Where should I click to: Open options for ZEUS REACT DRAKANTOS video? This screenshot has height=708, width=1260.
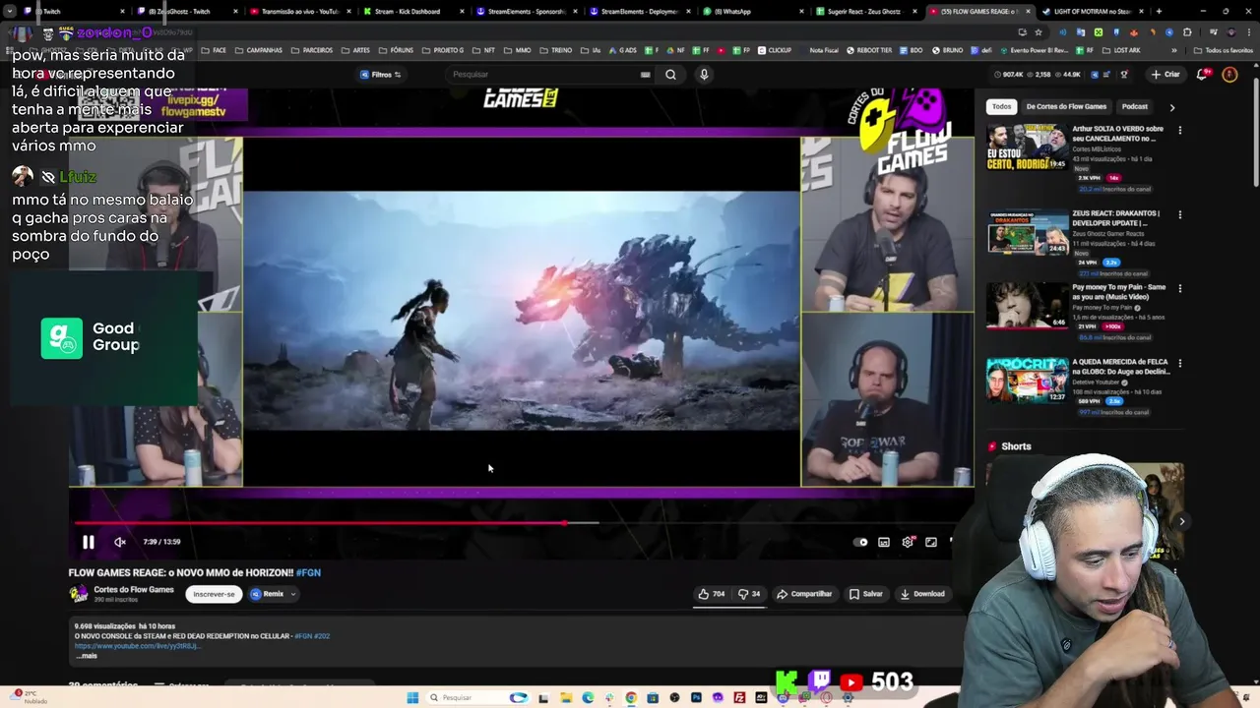(1180, 214)
